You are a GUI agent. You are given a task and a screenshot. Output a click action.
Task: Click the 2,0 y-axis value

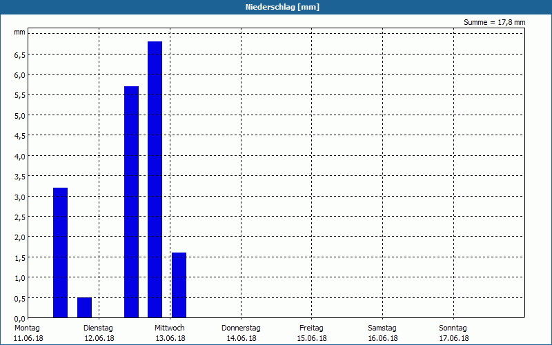coord(20,237)
